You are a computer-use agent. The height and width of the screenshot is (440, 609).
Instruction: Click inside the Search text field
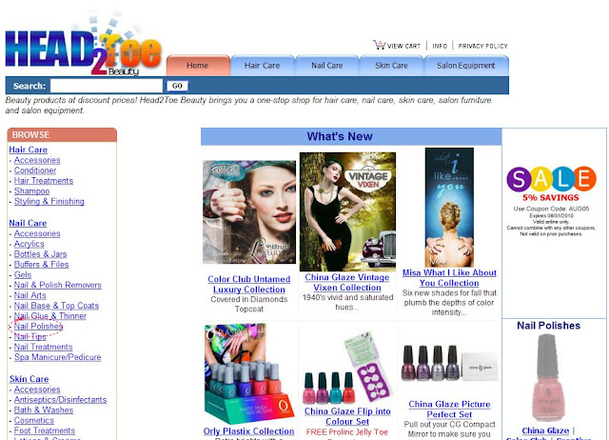[107, 86]
